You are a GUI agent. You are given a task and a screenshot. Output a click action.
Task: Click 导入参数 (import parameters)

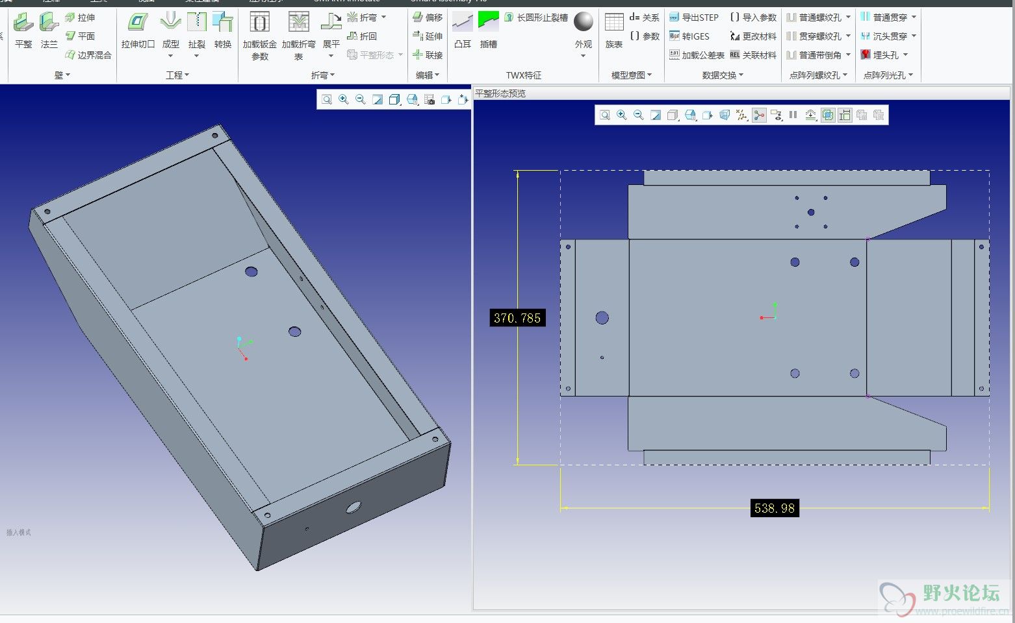[753, 18]
